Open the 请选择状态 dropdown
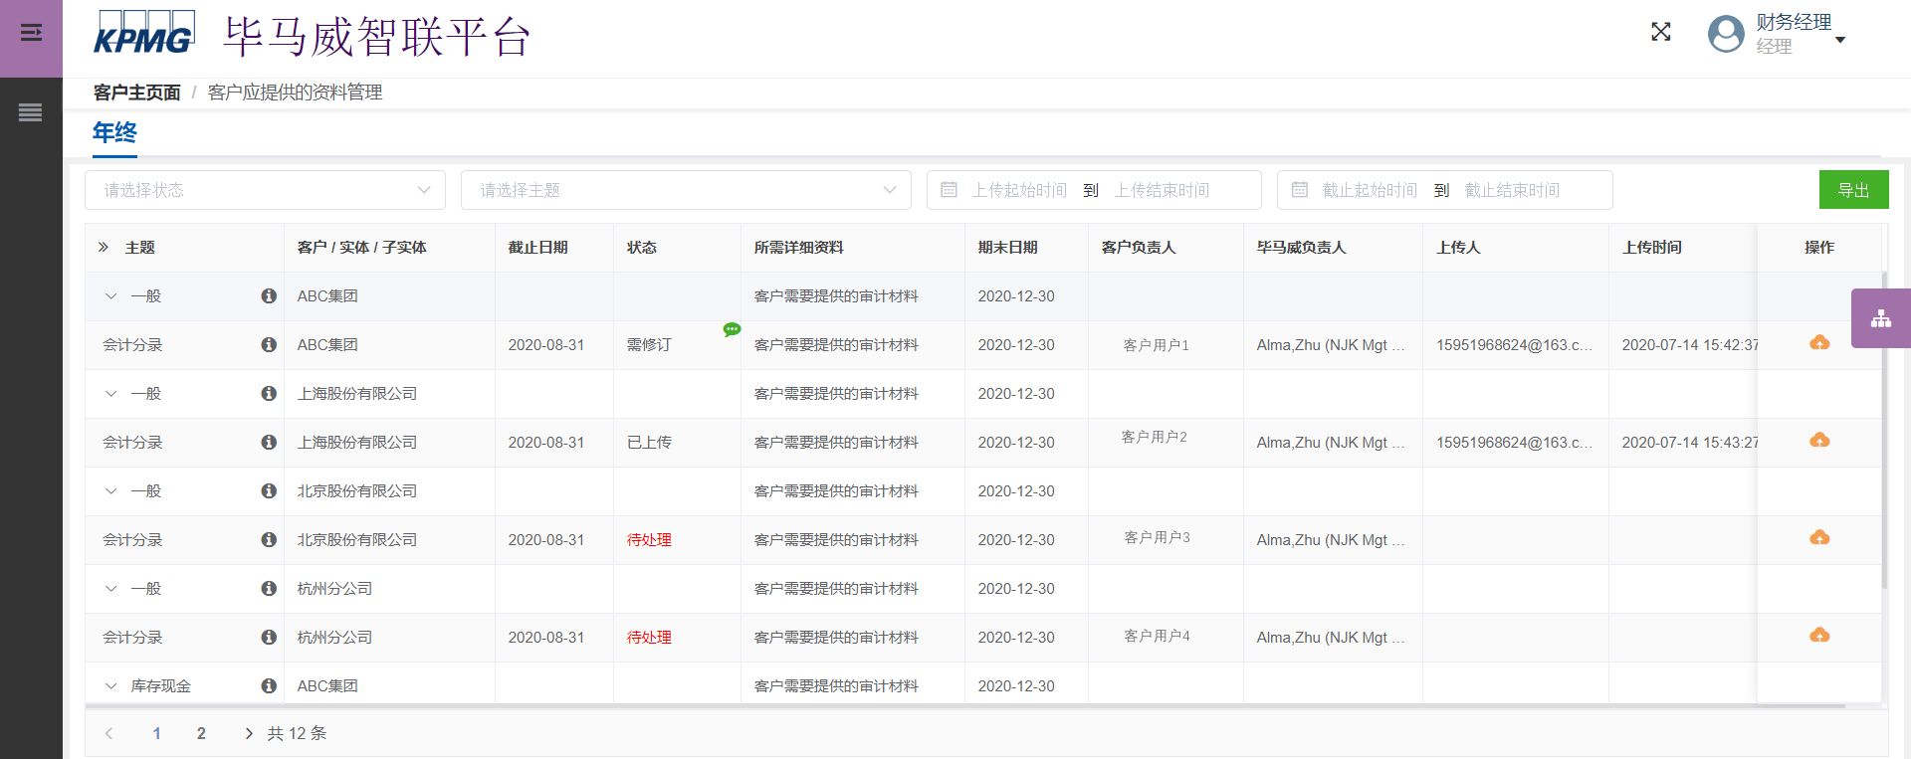Viewport: 1911px width, 759px height. (265, 190)
